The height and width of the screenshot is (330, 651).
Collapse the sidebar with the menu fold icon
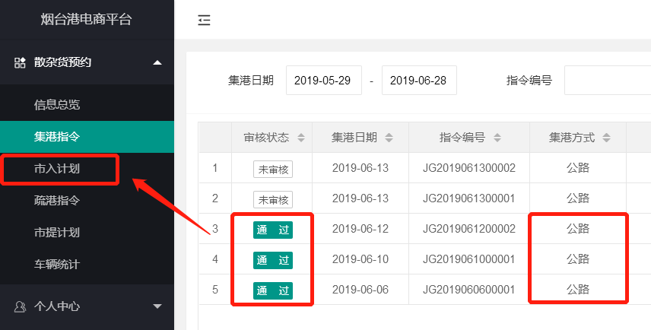[x=204, y=20]
